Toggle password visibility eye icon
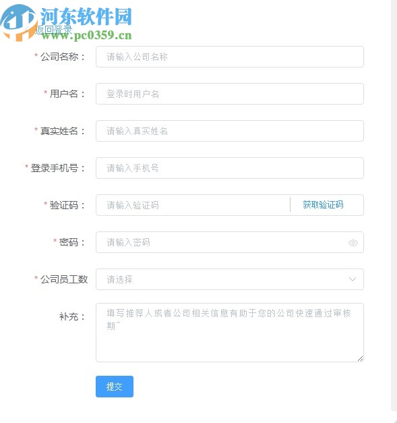This screenshot has height=423, width=397. point(353,243)
